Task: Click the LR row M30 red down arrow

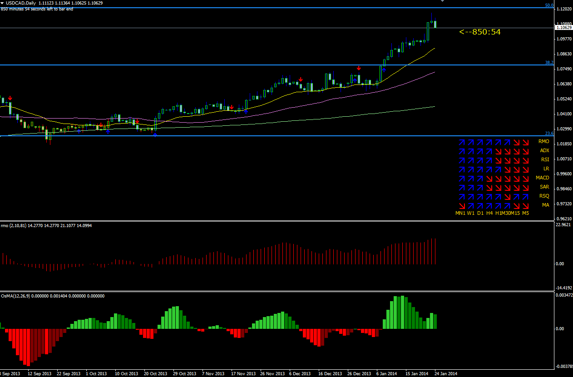Action: (x=507, y=169)
